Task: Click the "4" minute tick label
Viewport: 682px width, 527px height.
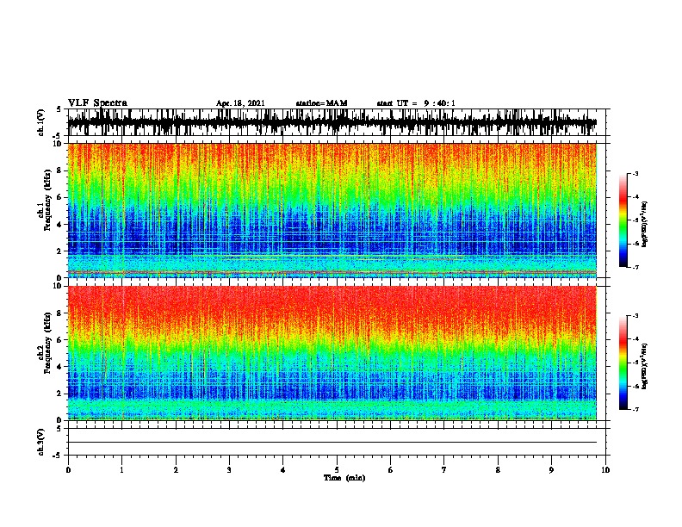Action: [x=283, y=470]
